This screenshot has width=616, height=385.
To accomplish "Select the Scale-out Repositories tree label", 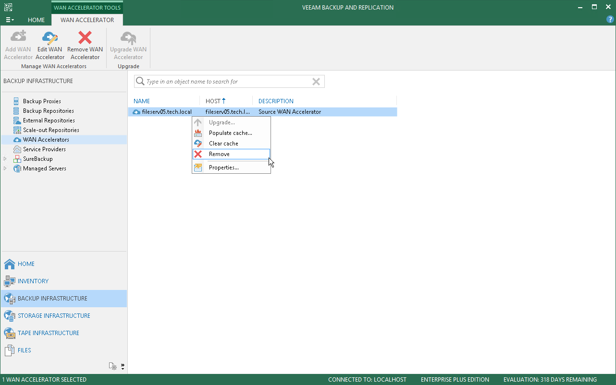I will point(51,130).
